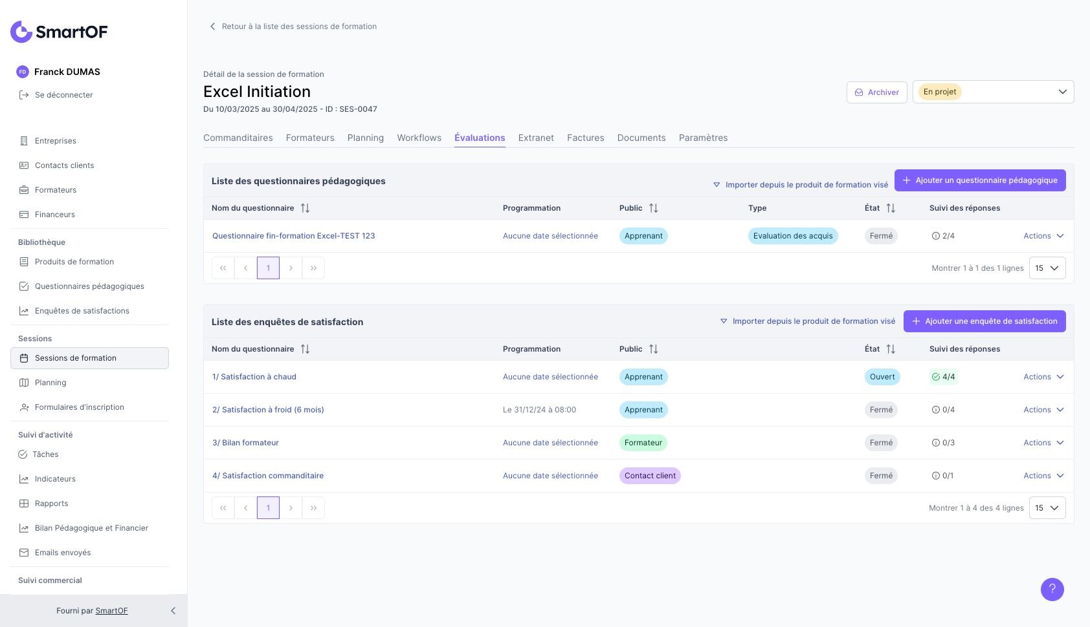Switch to the Formateurs tab
This screenshot has height=627, width=1090.
(x=310, y=138)
